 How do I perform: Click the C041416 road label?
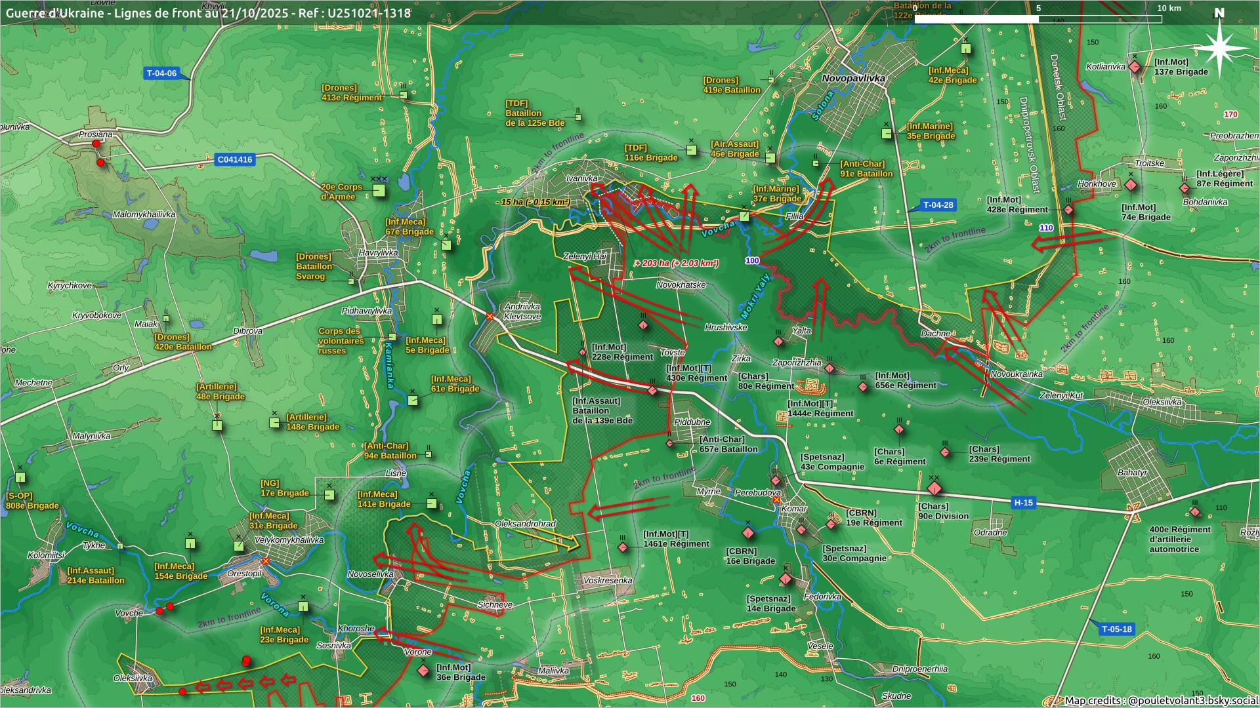(x=234, y=159)
